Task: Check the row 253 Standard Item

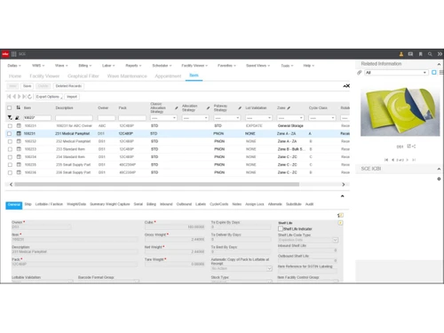Action: [x=10, y=149]
